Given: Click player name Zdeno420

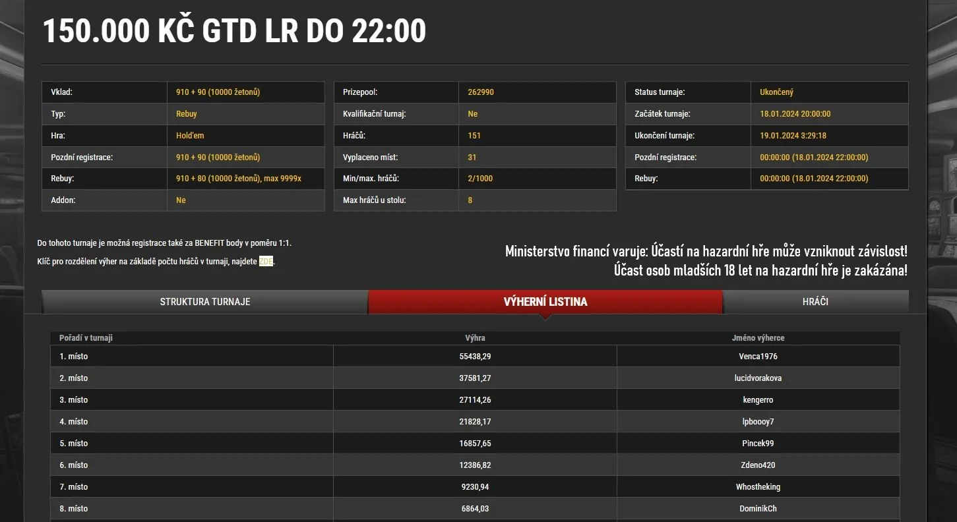Looking at the screenshot, I should click(758, 465).
